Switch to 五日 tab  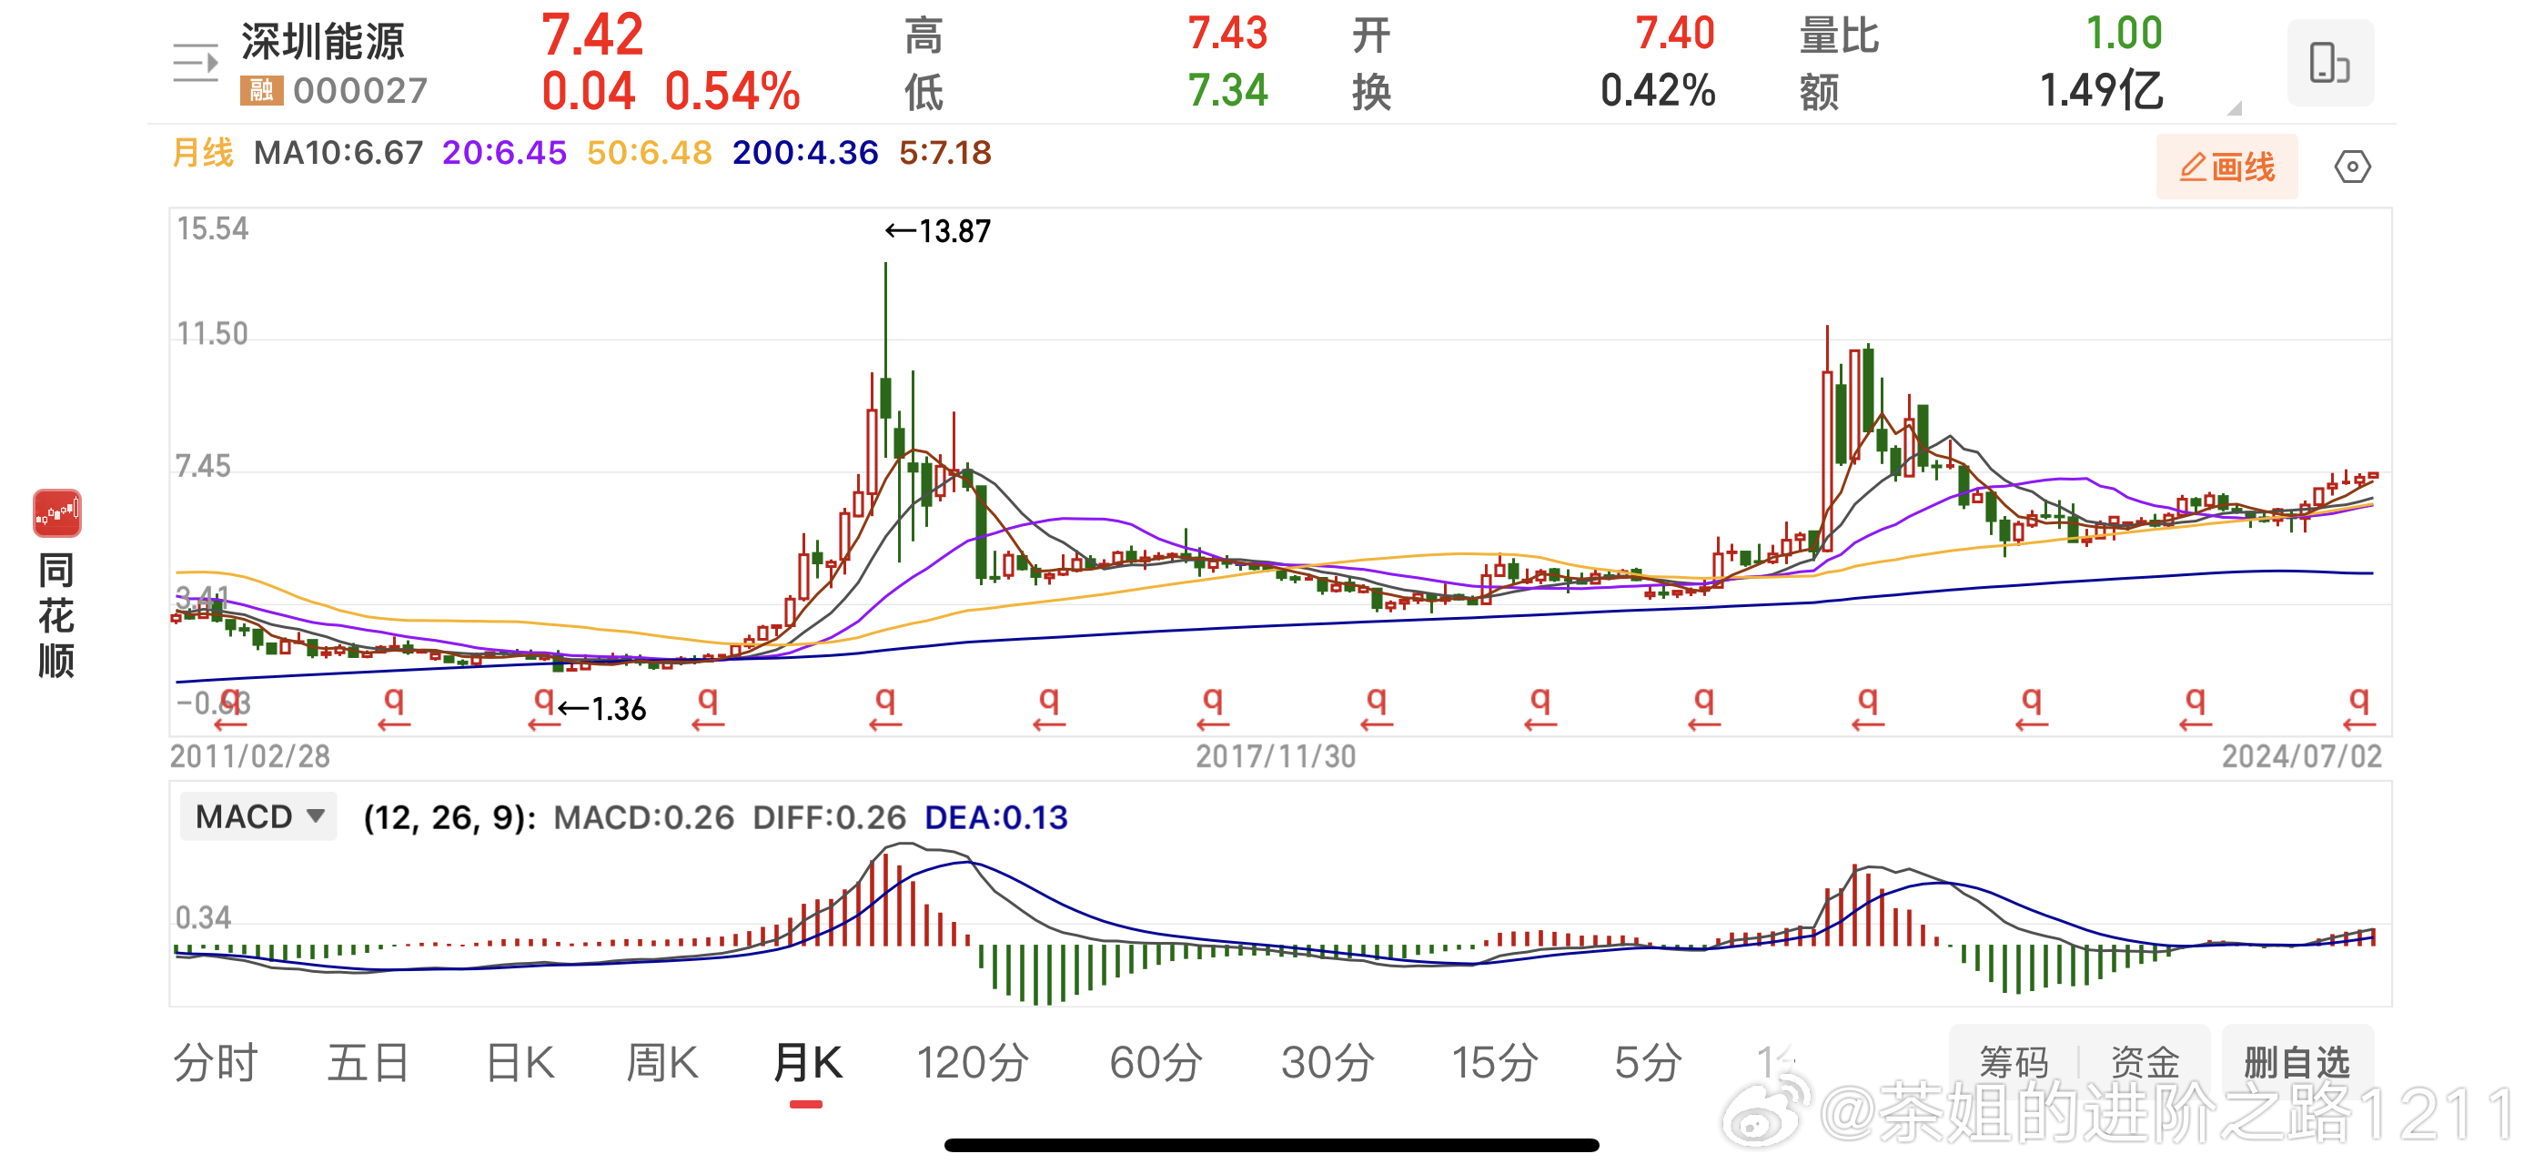(368, 1063)
